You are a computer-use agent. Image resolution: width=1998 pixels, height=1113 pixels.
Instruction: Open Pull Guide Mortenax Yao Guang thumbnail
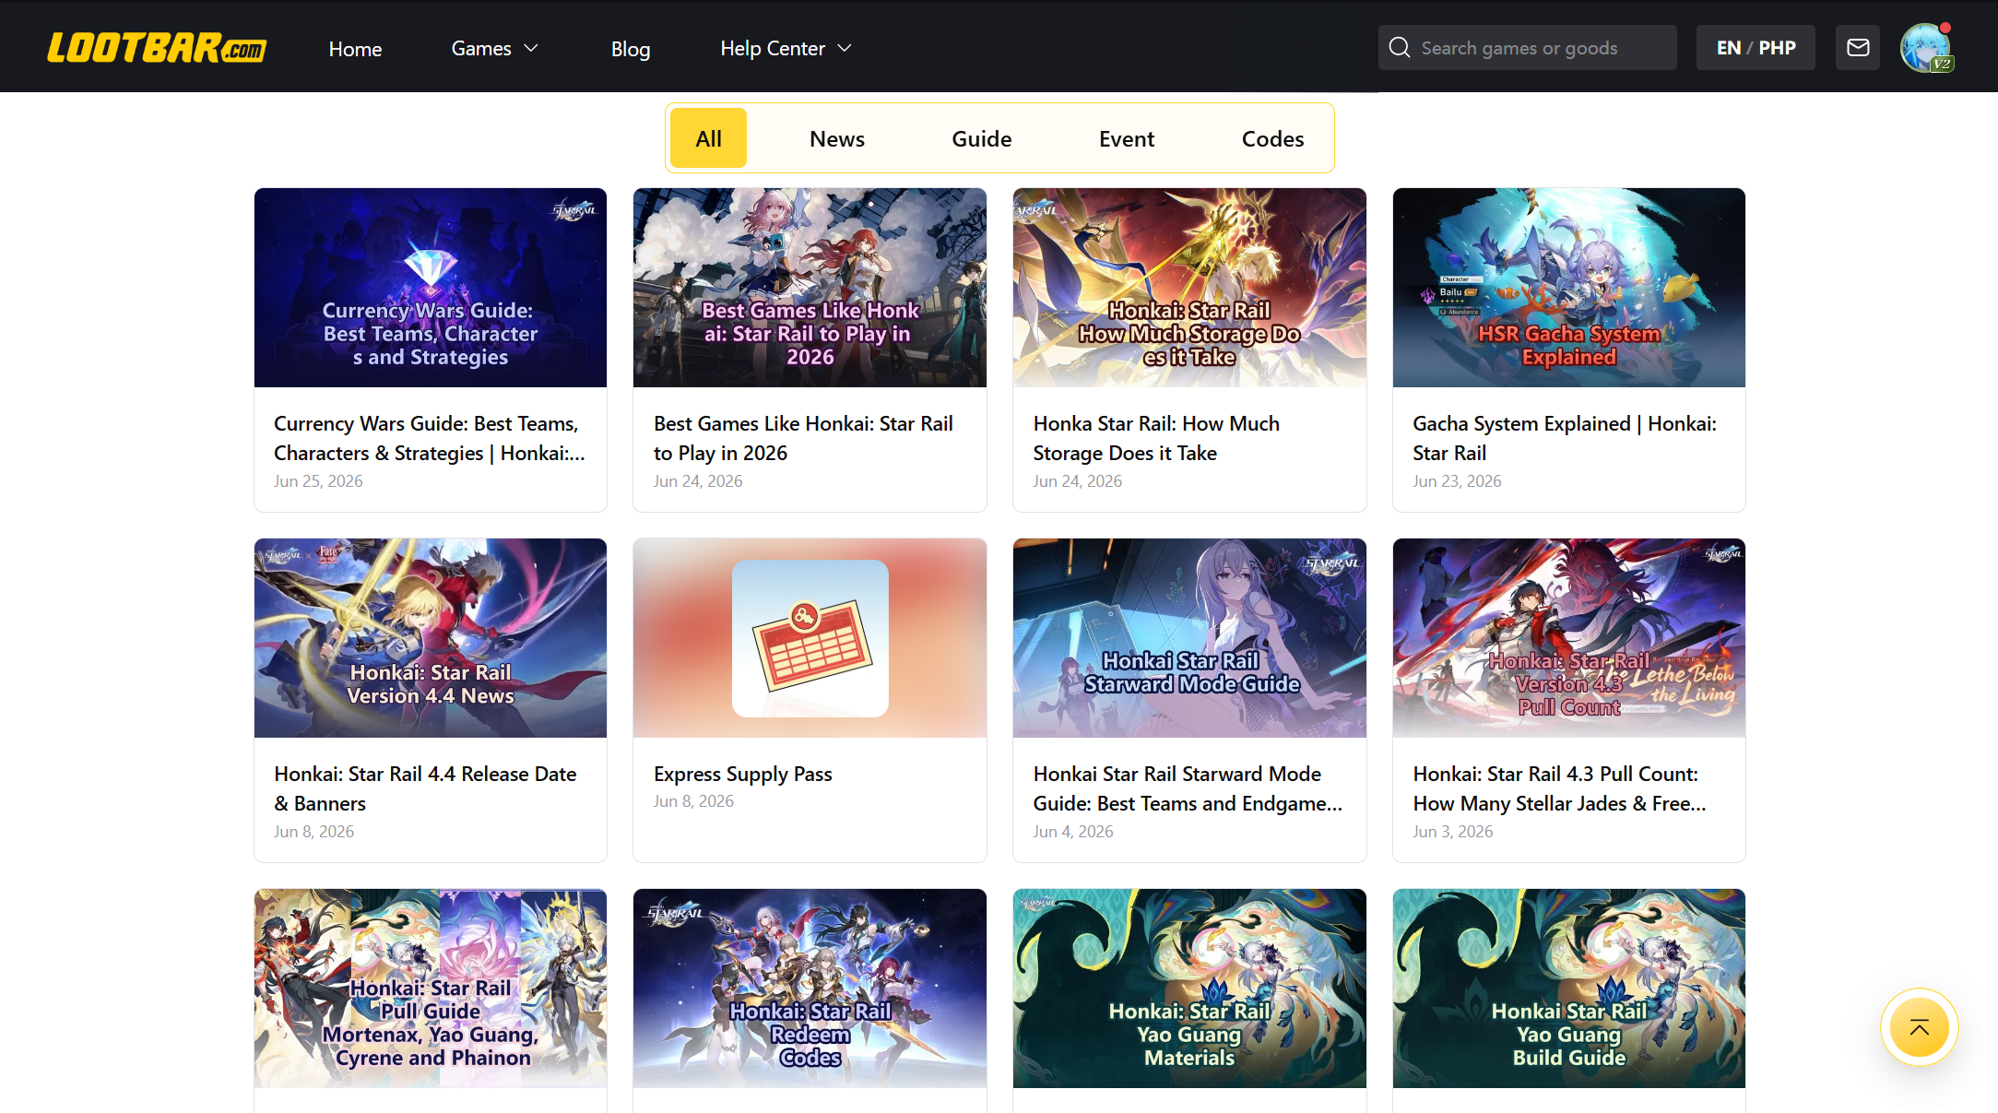pos(431,989)
